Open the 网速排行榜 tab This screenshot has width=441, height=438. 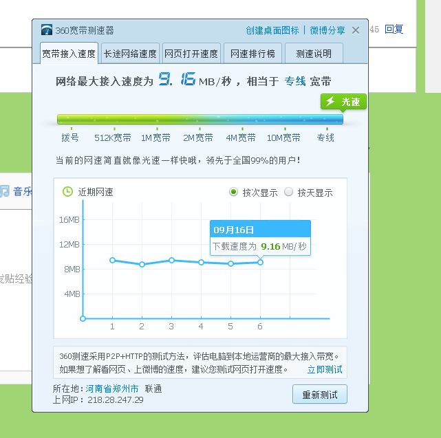[252, 54]
